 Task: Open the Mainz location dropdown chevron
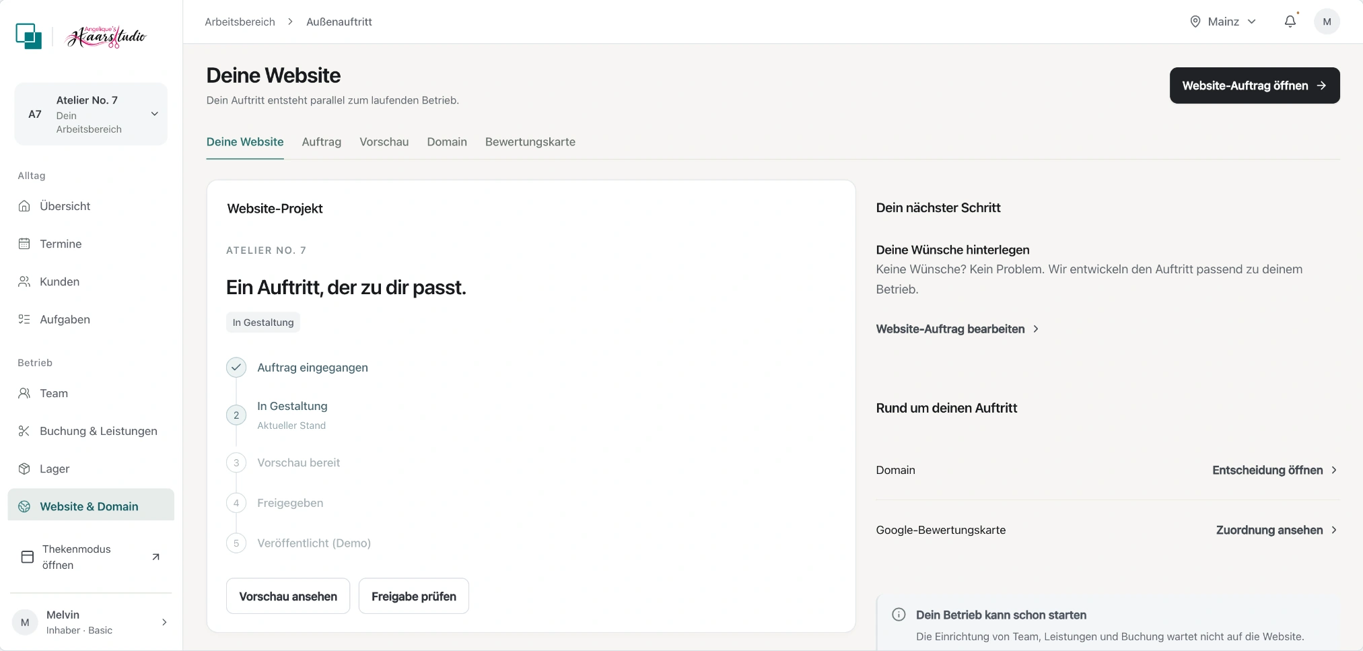1251,22
